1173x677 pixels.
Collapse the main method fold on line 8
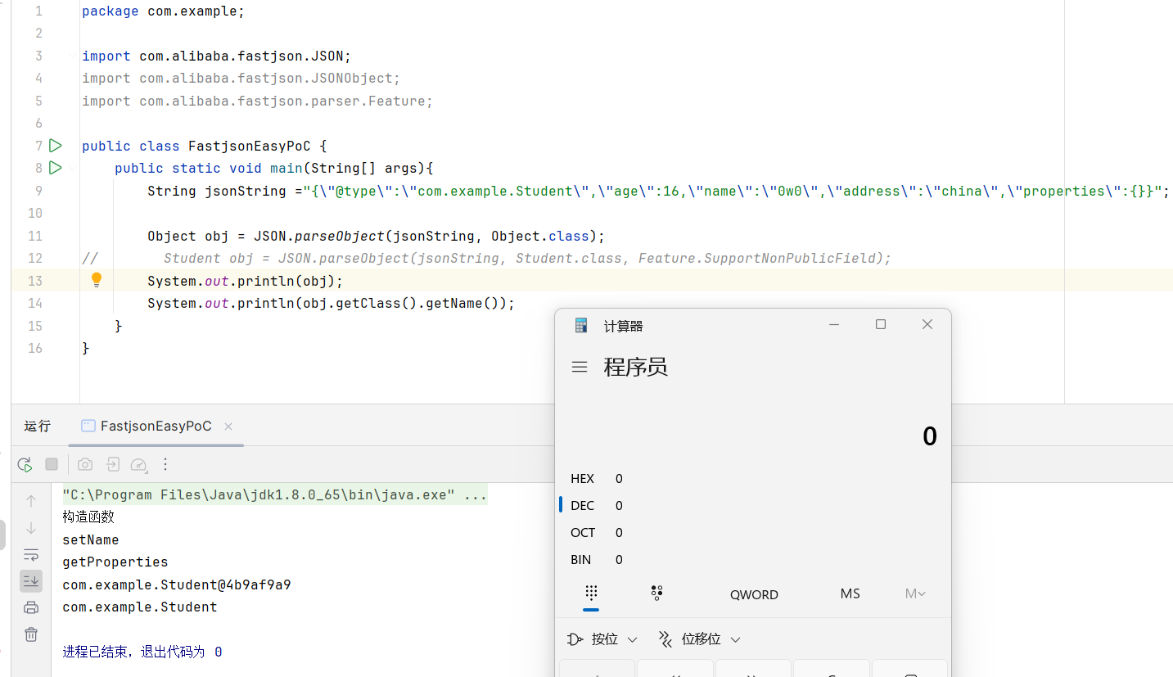(73, 168)
